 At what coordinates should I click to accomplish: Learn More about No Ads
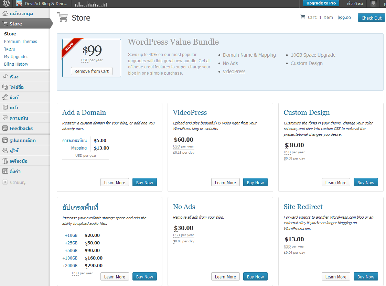(225, 277)
